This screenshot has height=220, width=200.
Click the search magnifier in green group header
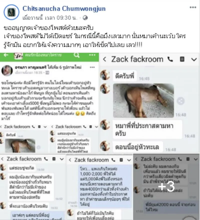(x=77, y=55)
